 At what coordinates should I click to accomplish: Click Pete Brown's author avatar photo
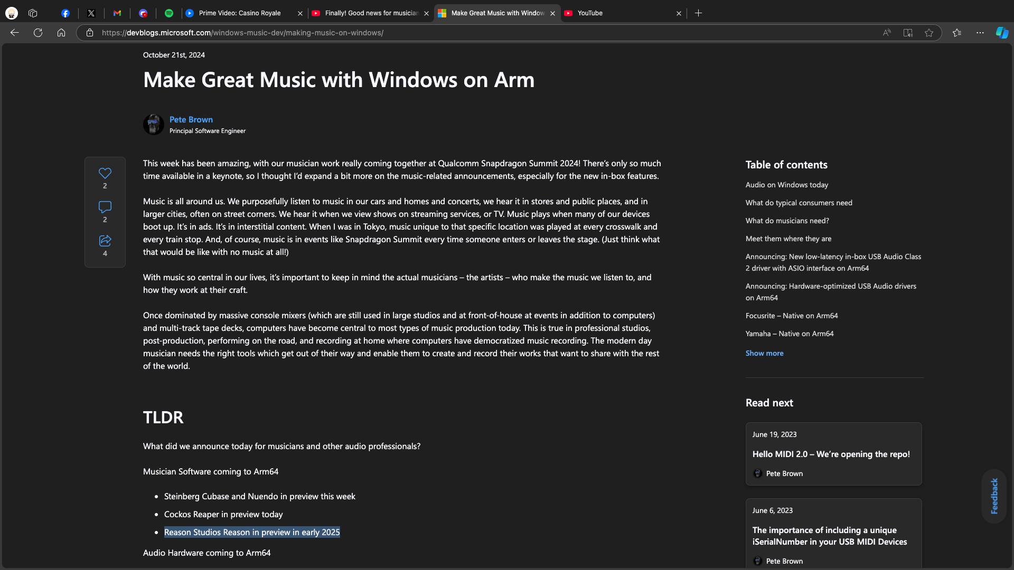(x=154, y=125)
